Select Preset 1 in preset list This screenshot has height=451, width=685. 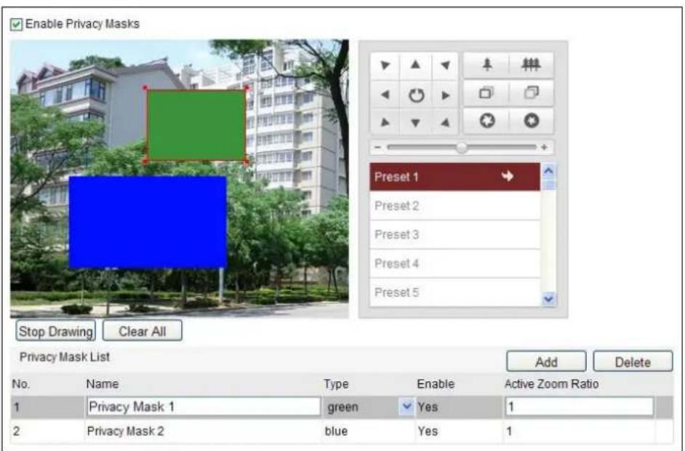click(454, 177)
